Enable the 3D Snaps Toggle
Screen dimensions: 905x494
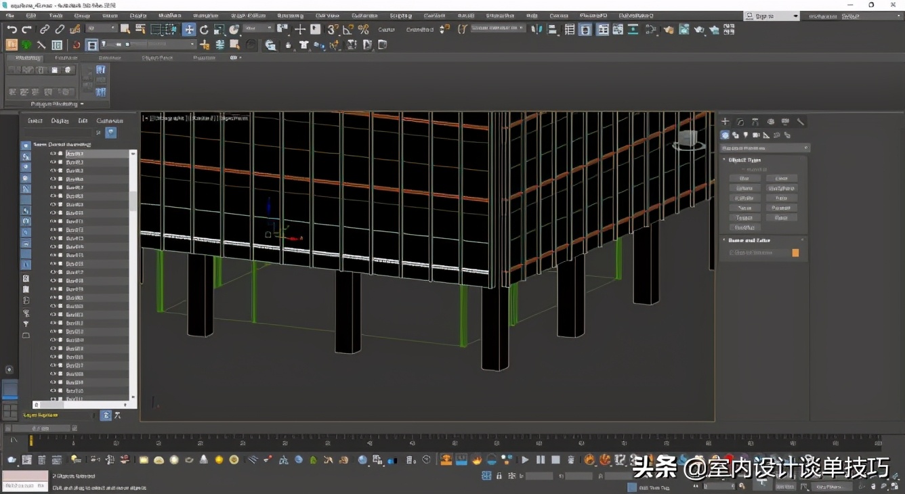point(330,30)
